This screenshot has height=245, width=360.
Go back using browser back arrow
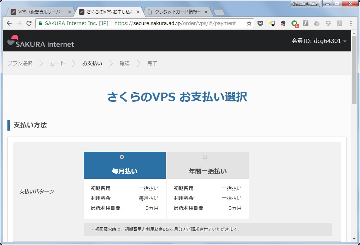tap(9, 23)
